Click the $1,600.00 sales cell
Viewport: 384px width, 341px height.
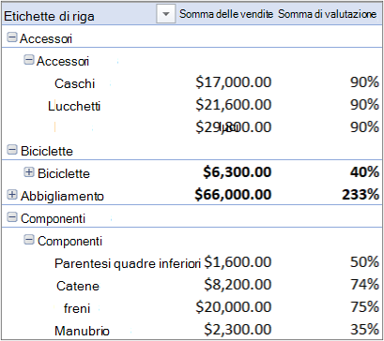click(238, 262)
